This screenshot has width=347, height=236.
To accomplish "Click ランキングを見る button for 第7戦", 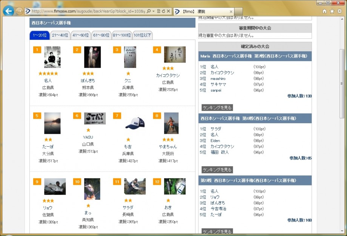I will pos(217,107).
